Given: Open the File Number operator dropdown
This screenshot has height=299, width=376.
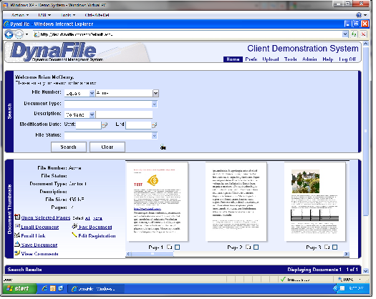Looking at the screenshot, I should point(92,93).
